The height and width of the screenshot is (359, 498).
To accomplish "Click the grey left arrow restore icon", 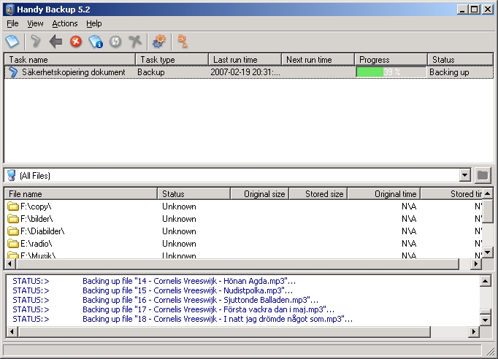I will tap(55, 42).
